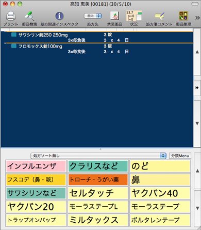Open the 処方先 dropdown in toolbar

(93, 16)
